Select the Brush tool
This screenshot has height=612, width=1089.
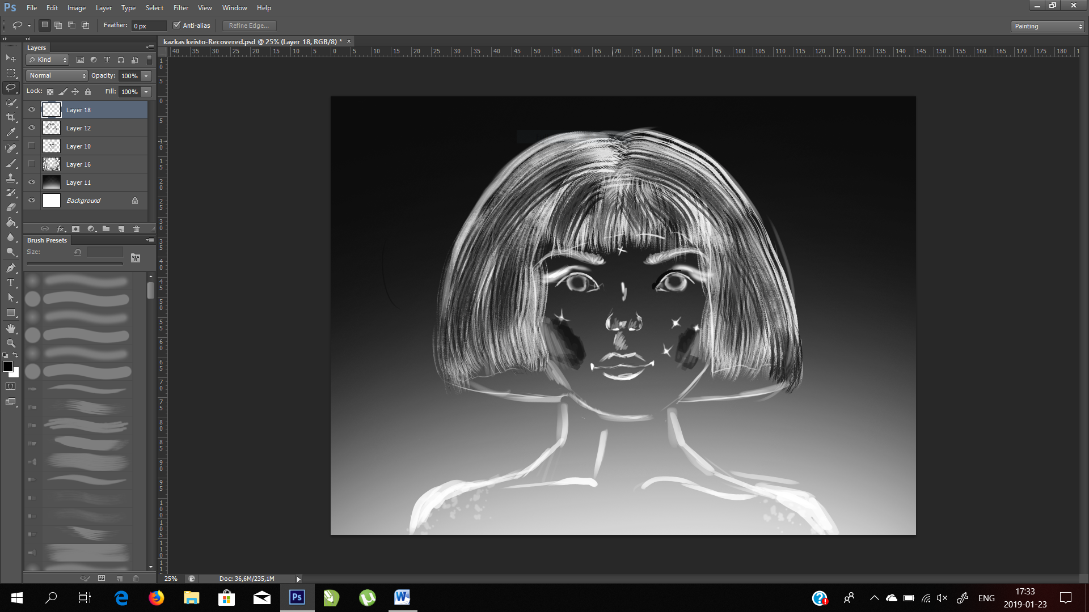click(x=11, y=163)
